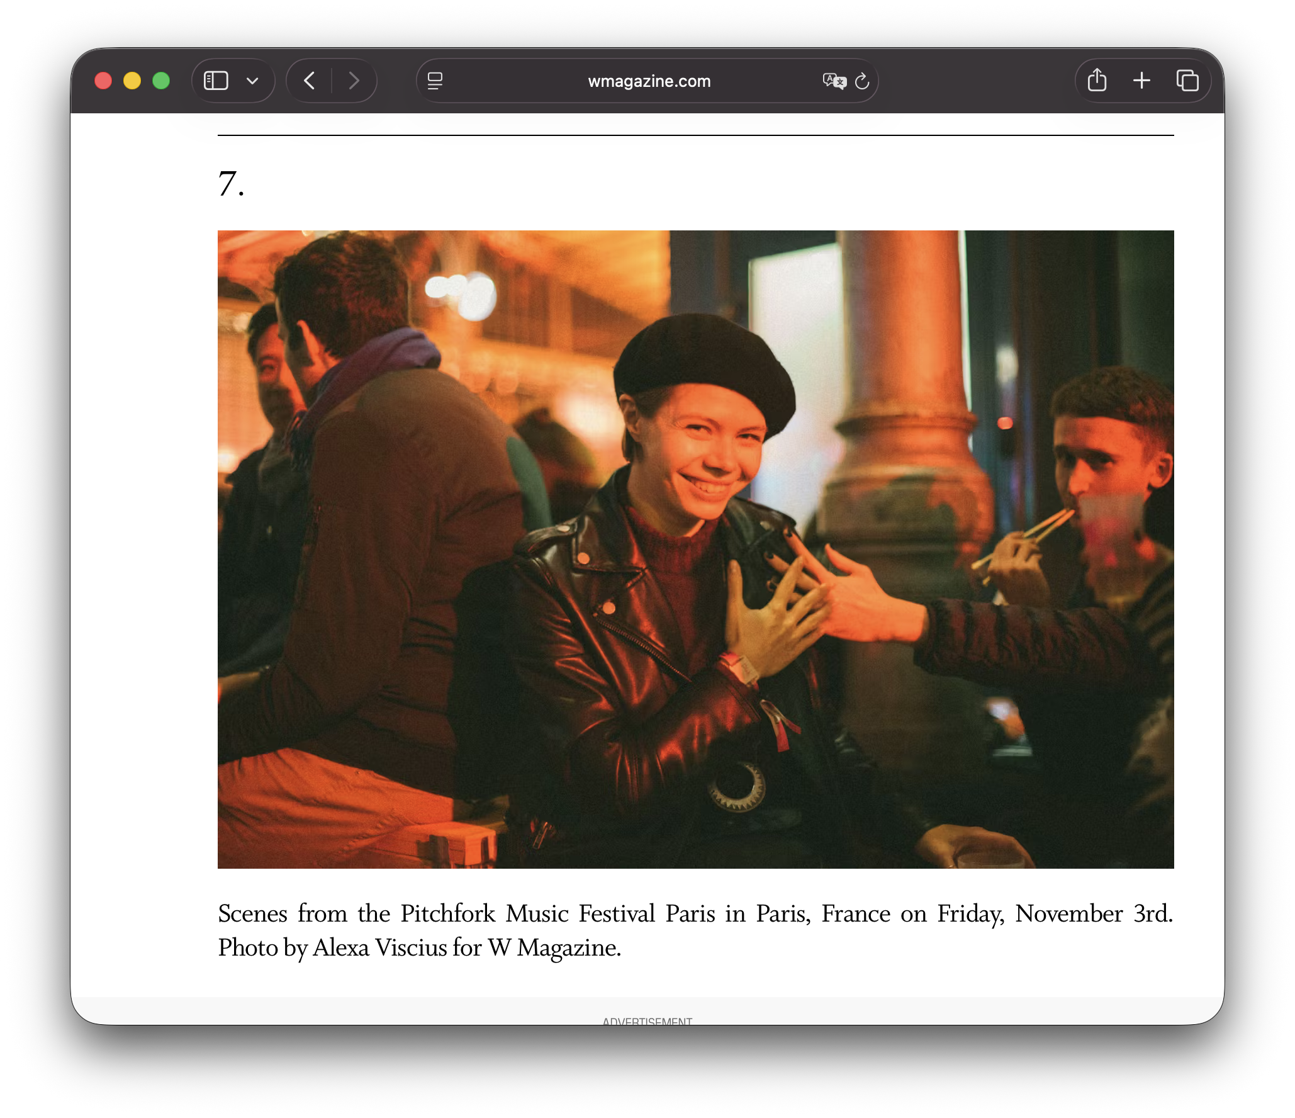Viewport: 1295px width, 1118px height.
Task: Go forward to the next page
Action: 354,81
